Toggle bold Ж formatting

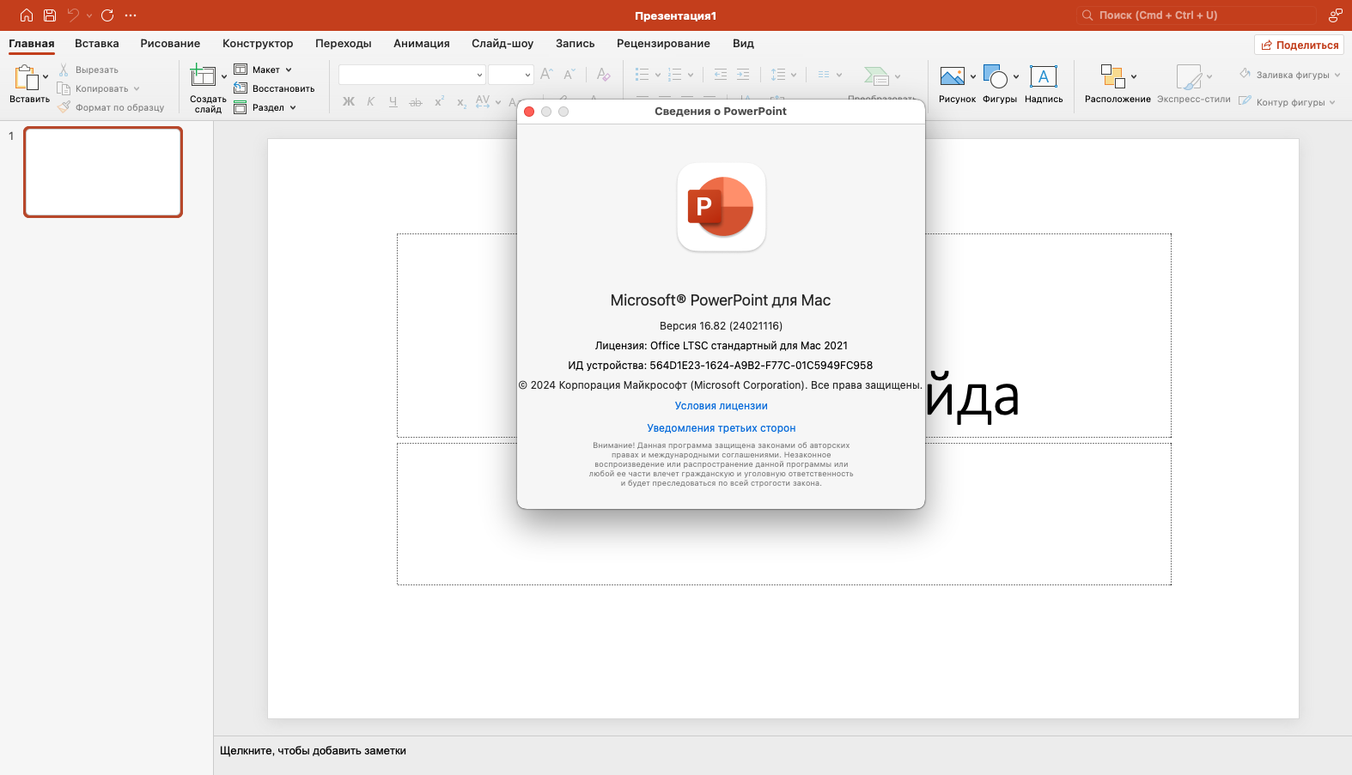click(x=349, y=101)
